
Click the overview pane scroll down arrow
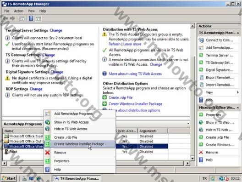192,158
